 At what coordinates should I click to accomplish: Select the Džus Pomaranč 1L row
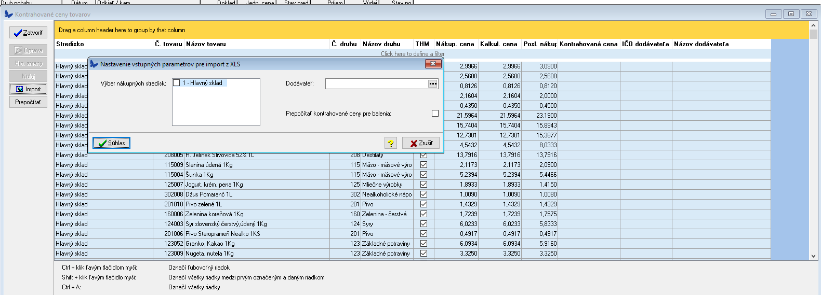click(209, 194)
